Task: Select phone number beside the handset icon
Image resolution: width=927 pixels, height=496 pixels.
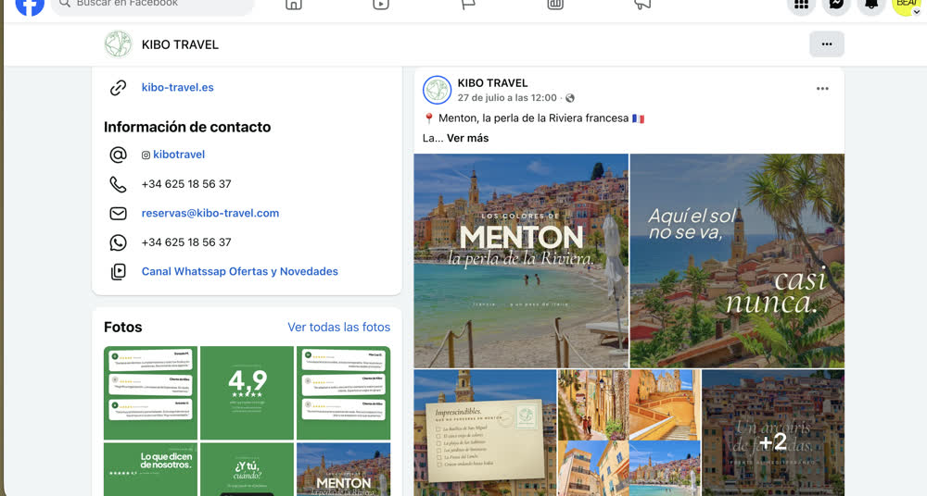Action: [x=186, y=183]
